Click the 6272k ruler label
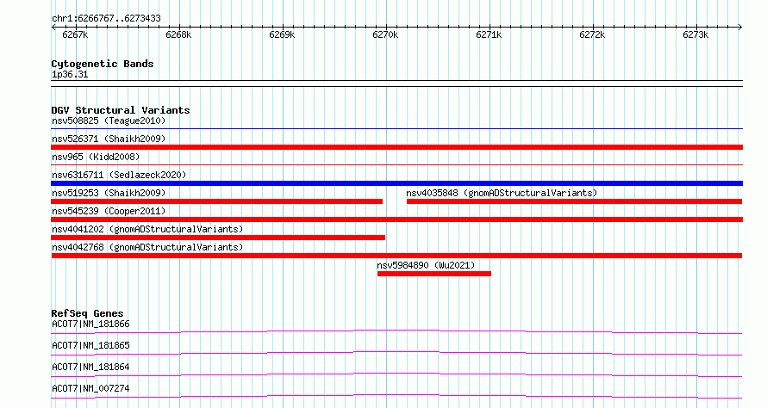 coord(592,34)
